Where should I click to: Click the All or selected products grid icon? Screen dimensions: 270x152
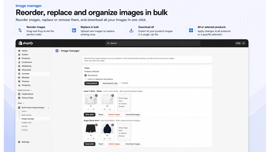(191, 30)
